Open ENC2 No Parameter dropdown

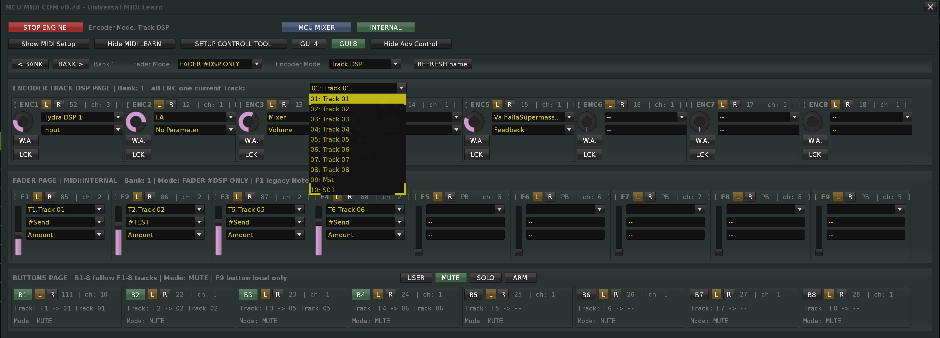pos(194,130)
